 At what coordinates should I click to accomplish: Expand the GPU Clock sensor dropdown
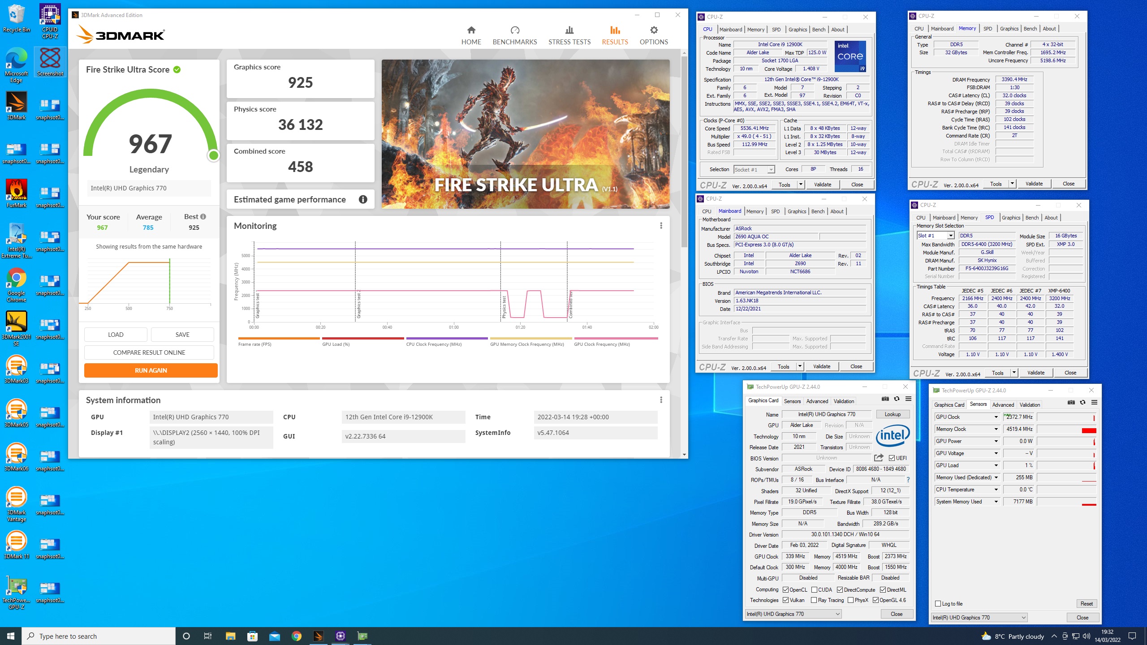click(x=996, y=417)
